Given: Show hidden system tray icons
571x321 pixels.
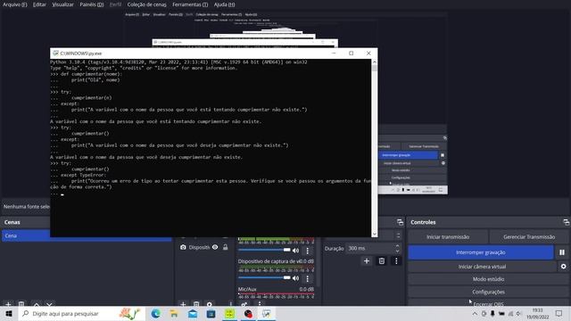Looking at the screenshot, I should tap(475, 313).
